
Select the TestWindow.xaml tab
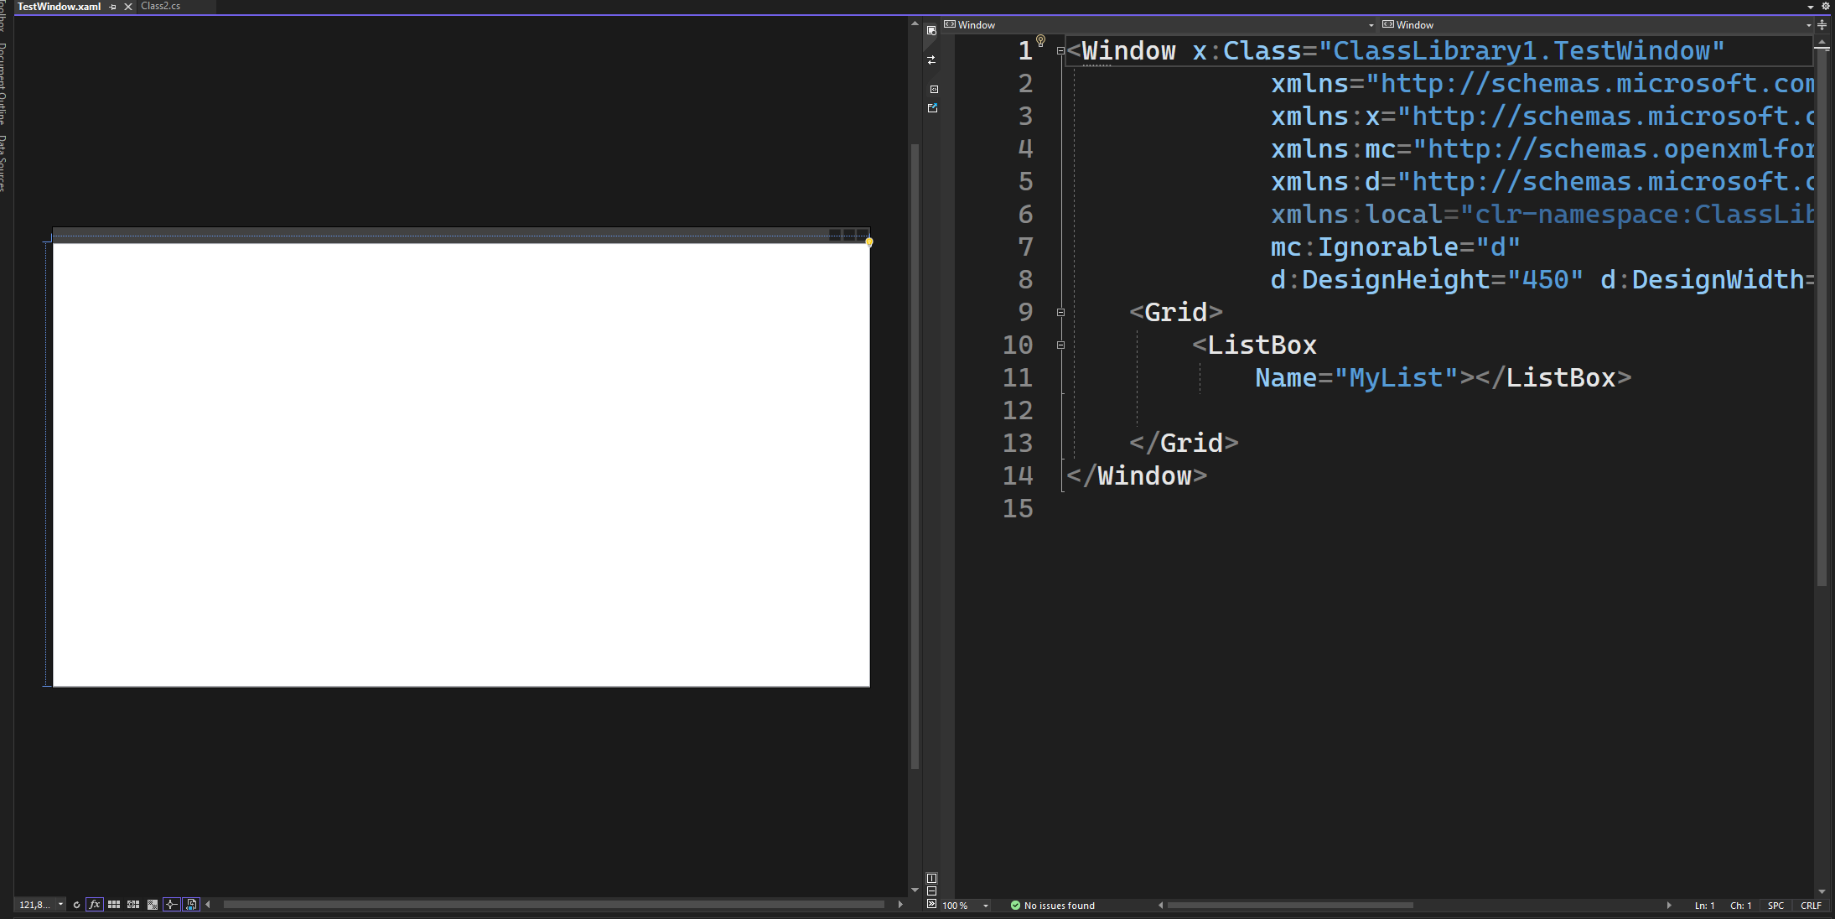pyautogui.click(x=59, y=7)
